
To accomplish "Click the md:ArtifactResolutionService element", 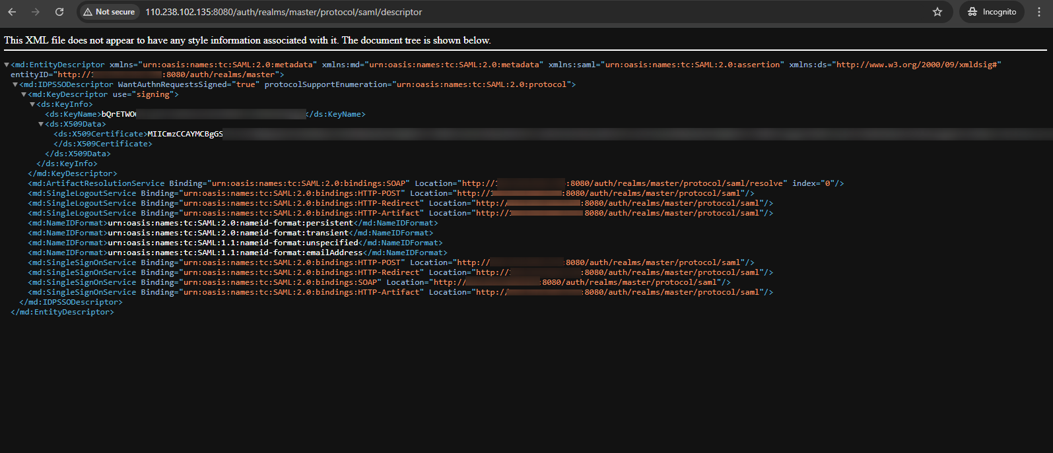I will [96, 183].
